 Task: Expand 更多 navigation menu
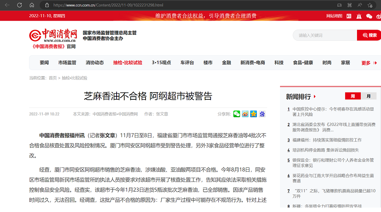tap(369, 63)
